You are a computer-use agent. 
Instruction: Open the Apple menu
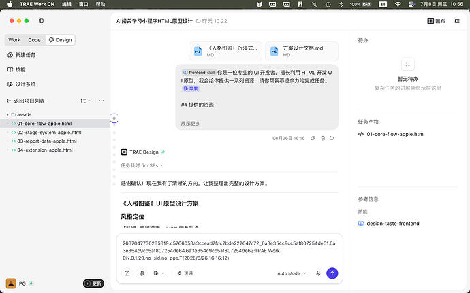(x=10, y=4)
